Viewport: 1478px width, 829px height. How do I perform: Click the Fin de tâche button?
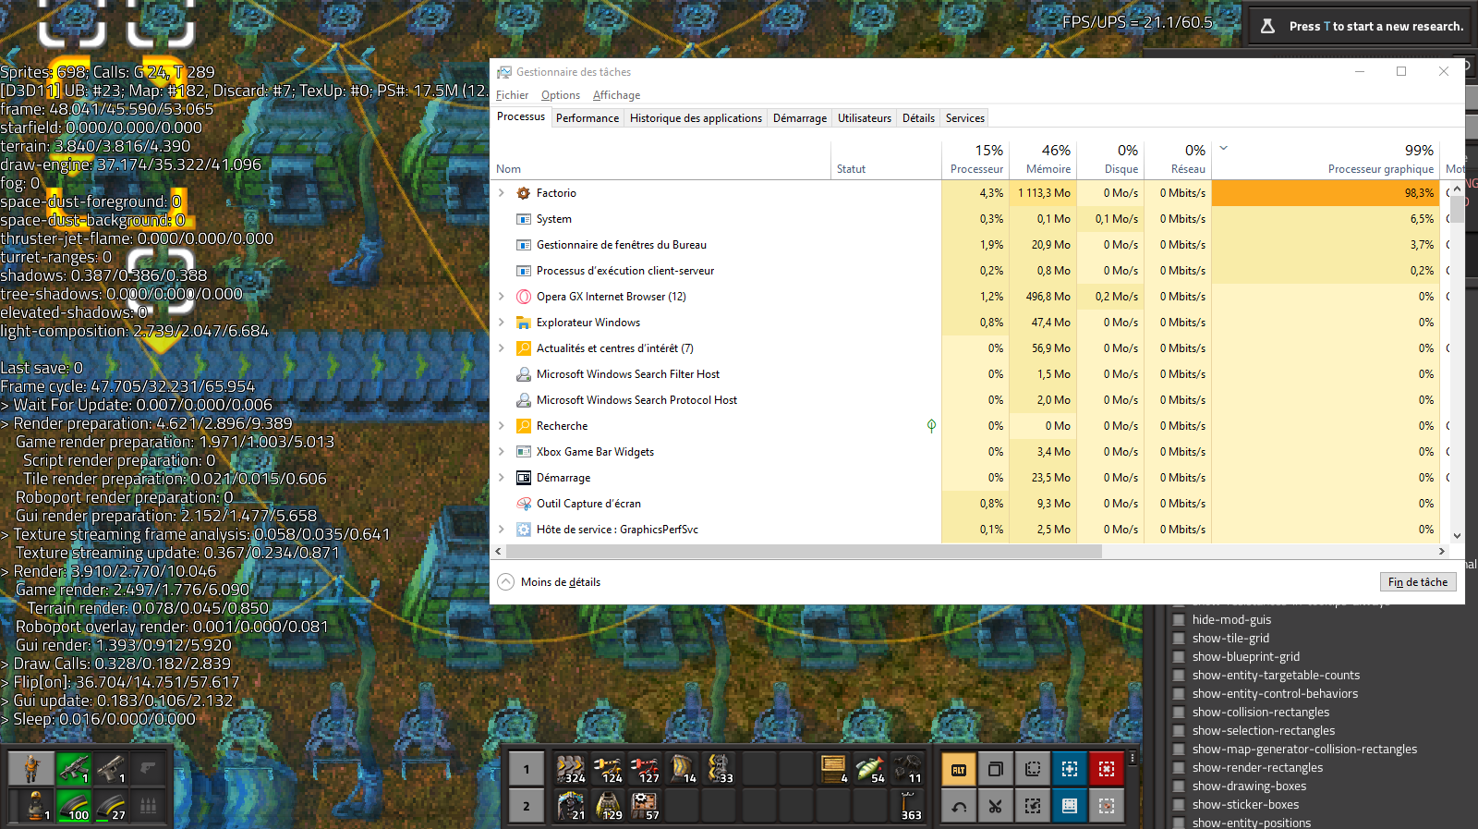pyautogui.click(x=1418, y=582)
